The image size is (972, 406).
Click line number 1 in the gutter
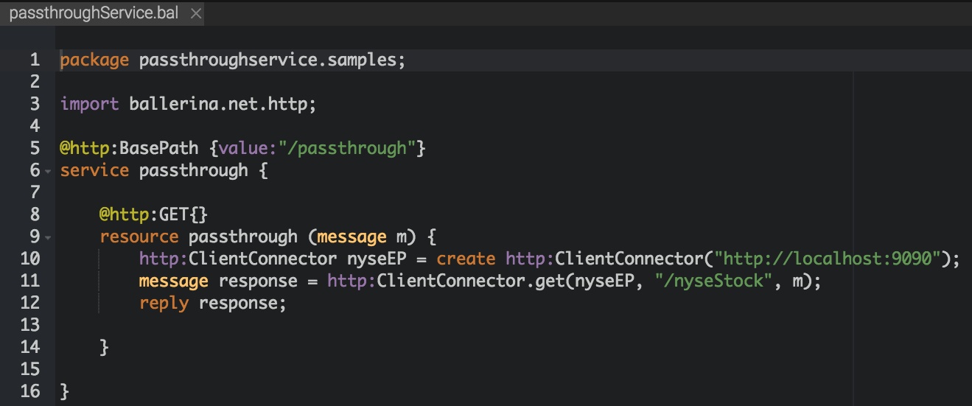35,60
